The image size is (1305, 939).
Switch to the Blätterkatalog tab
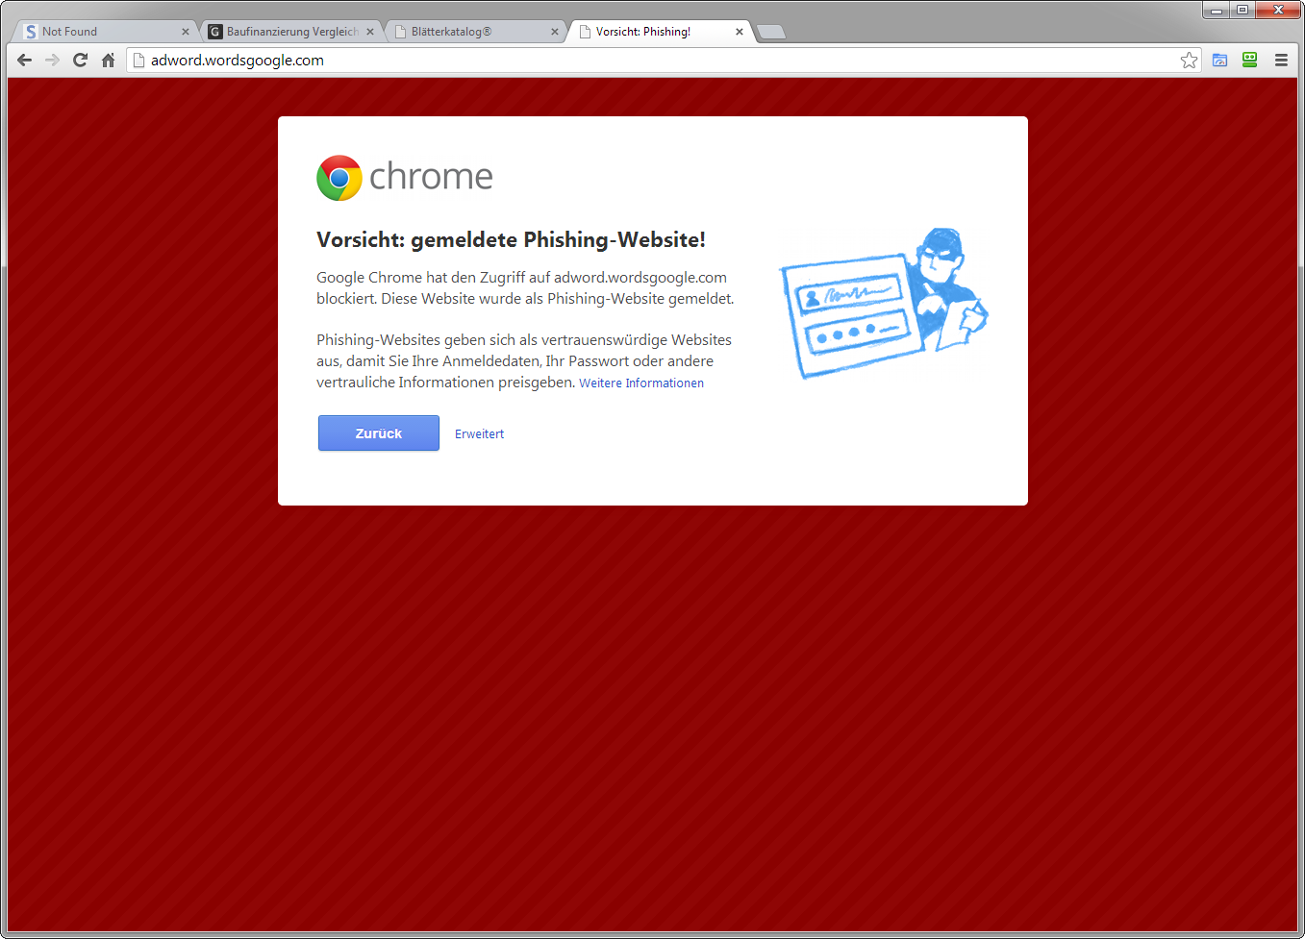coord(475,32)
